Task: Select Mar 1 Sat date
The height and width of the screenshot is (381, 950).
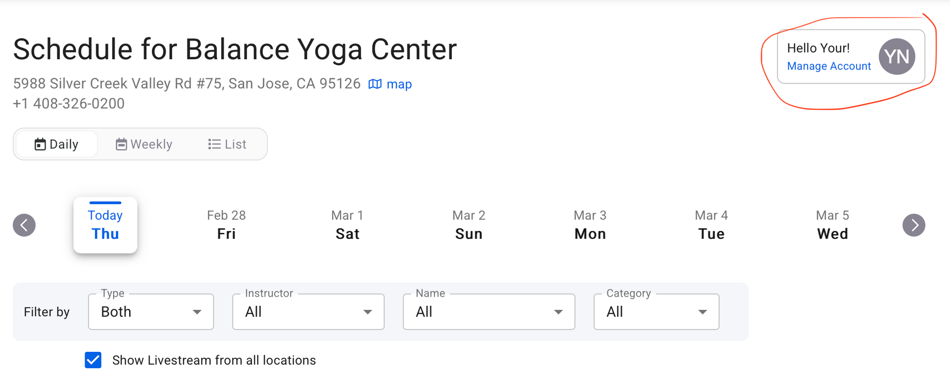Action: pyautogui.click(x=347, y=225)
